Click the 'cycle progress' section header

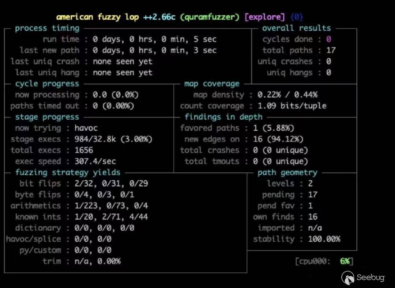point(47,84)
